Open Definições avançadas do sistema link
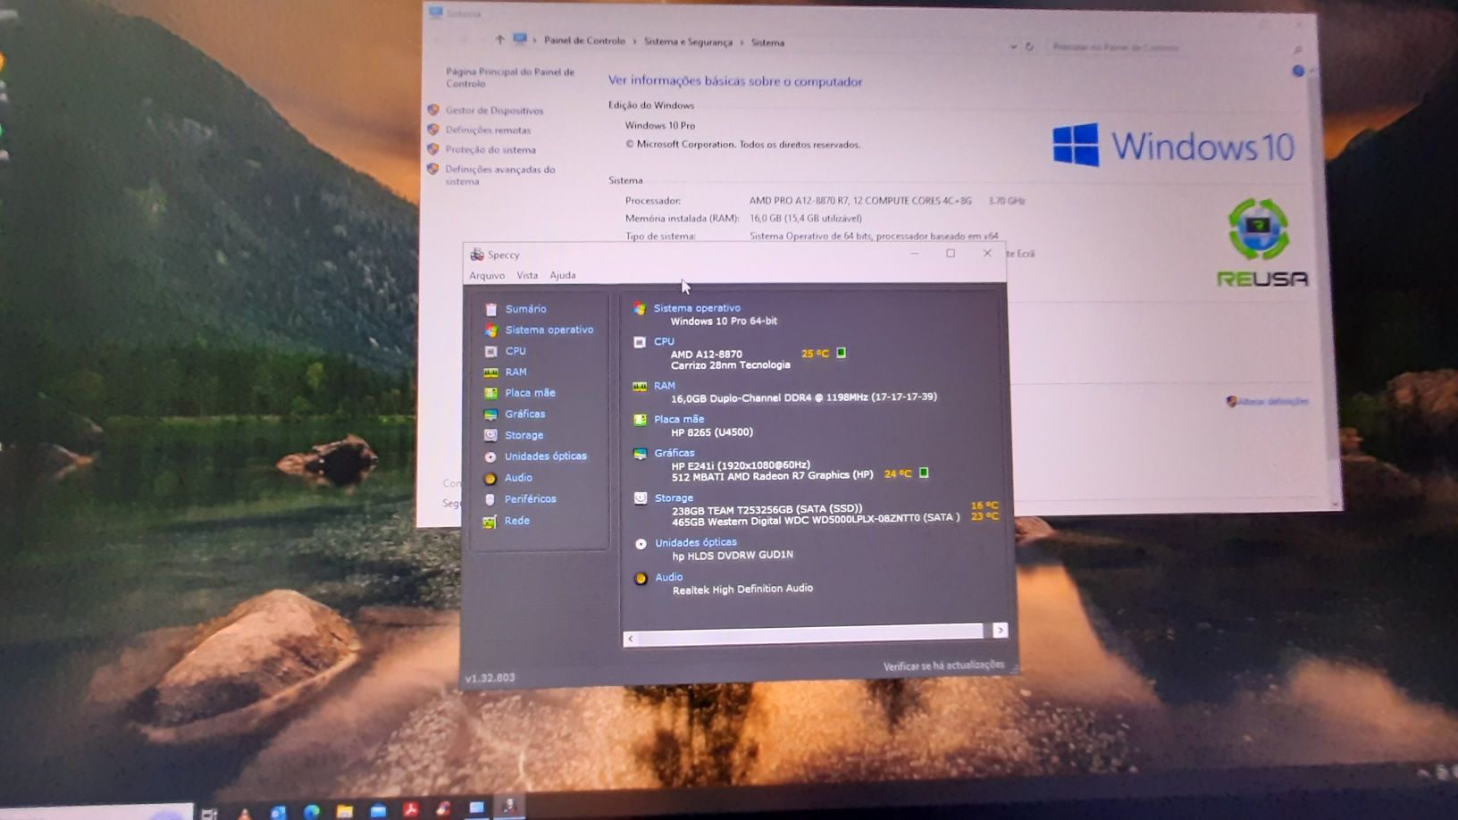Viewport: 1458px width, 820px height. click(499, 175)
